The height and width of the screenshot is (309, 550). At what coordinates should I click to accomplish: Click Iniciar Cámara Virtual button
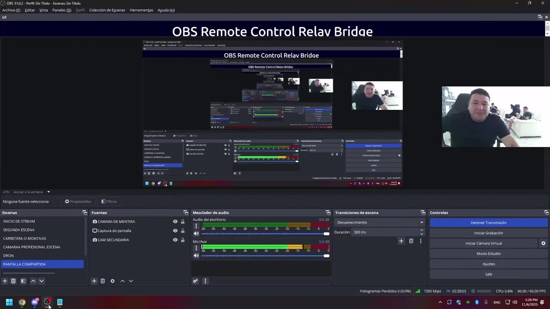[x=483, y=243]
